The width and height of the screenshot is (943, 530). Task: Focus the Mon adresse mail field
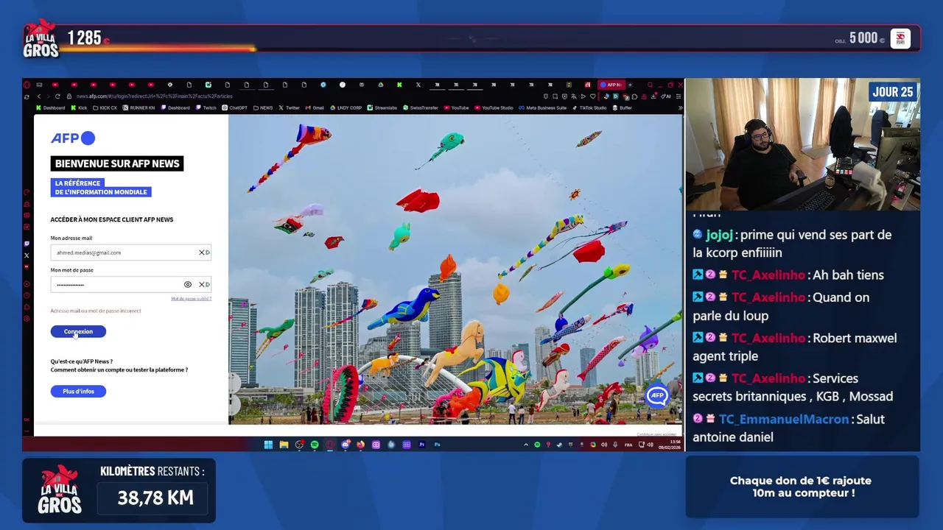pos(130,252)
